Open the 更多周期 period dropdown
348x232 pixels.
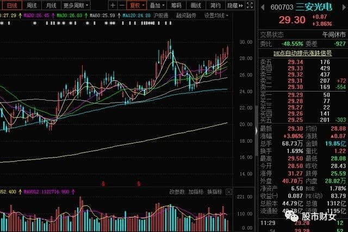[x=76, y=5]
